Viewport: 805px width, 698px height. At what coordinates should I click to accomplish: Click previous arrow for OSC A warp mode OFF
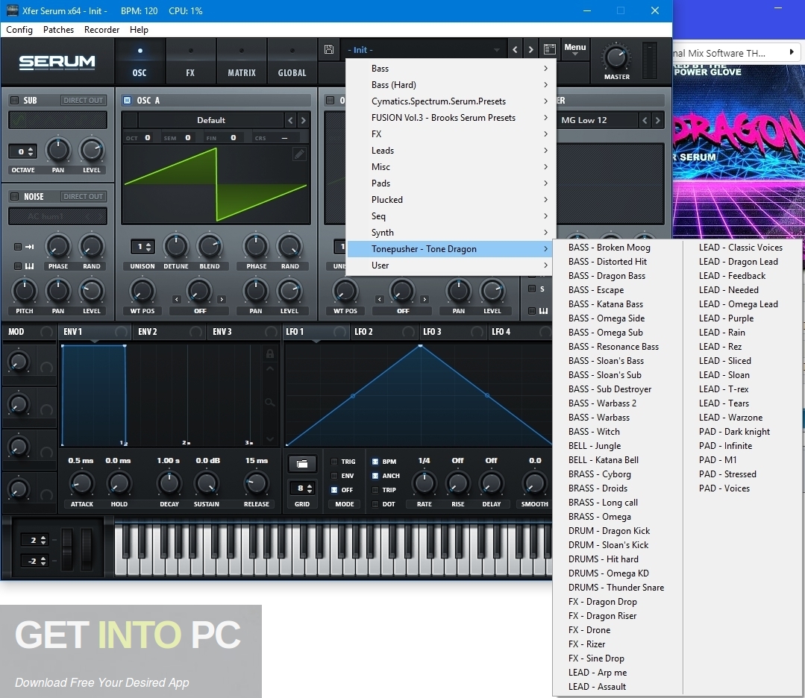pos(177,299)
